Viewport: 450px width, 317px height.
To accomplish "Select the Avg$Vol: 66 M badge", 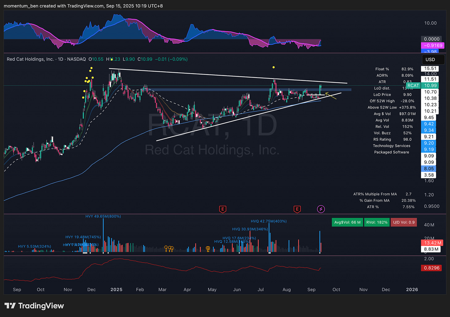I will click(x=347, y=222).
